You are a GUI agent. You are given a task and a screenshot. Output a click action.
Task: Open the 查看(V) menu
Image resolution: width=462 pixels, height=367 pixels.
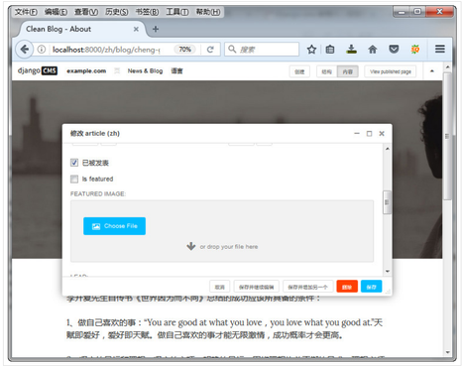point(86,12)
